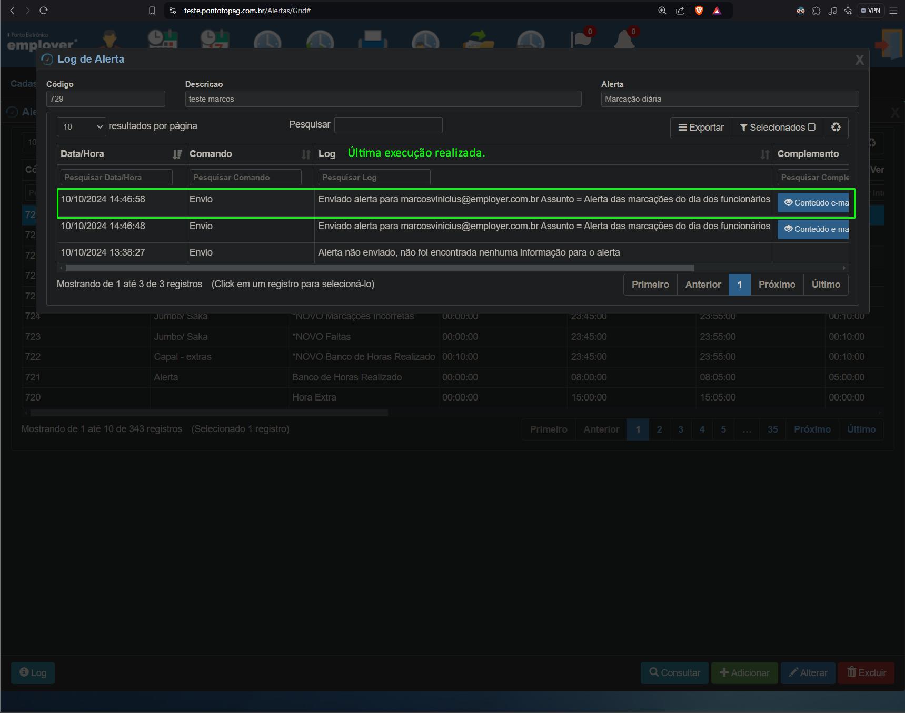Click the Pesquisar search input field

(389, 125)
